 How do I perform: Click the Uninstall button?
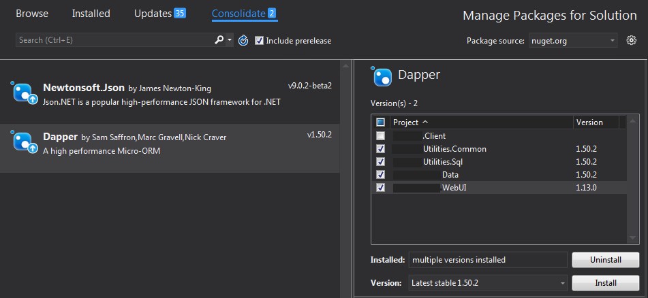point(606,260)
